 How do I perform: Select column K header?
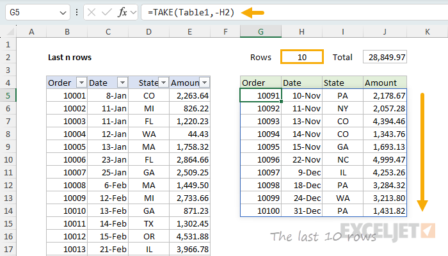point(427,32)
